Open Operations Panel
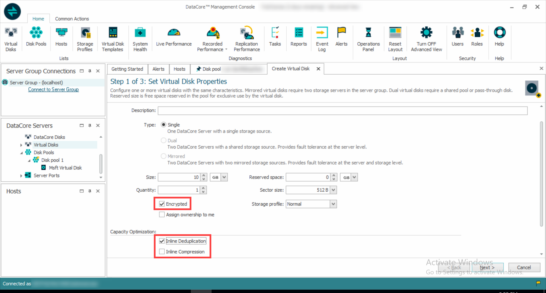The height and width of the screenshot is (293, 546). pyautogui.click(x=368, y=39)
